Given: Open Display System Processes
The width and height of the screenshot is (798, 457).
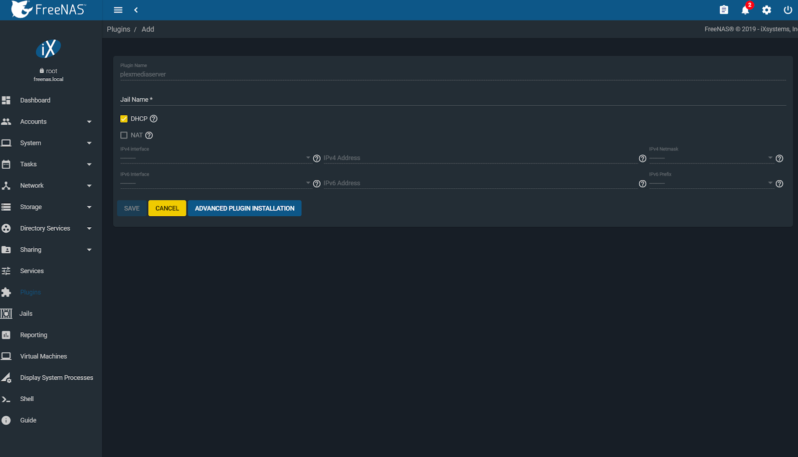Looking at the screenshot, I should [x=57, y=378].
